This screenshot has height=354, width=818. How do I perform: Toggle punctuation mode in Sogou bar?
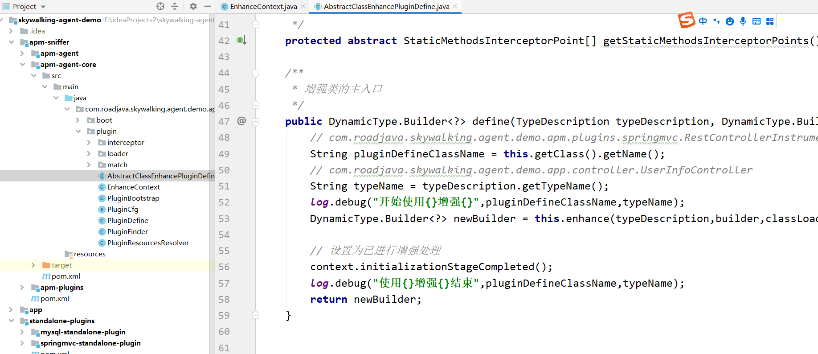(x=716, y=21)
